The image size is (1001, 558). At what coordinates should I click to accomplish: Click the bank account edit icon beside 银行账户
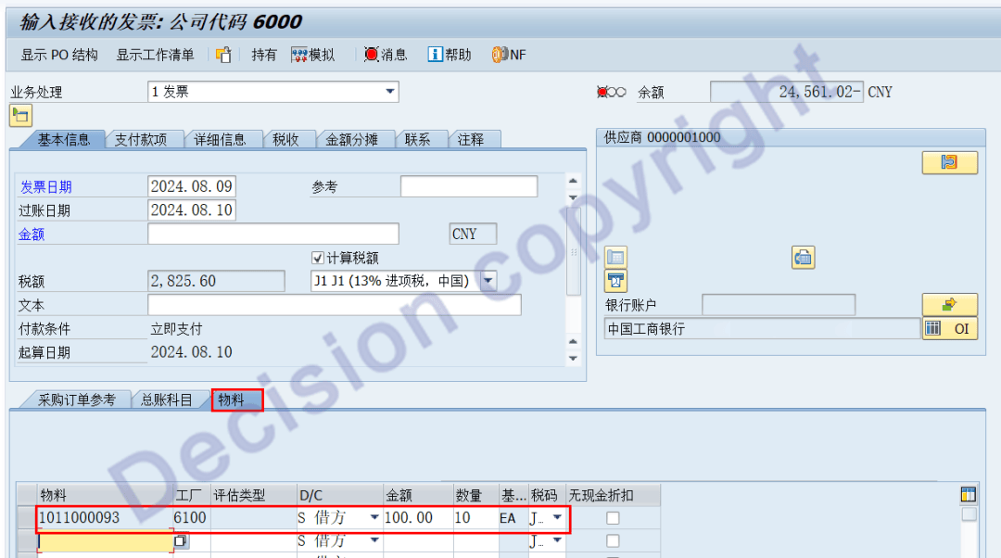click(x=949, y=304)
